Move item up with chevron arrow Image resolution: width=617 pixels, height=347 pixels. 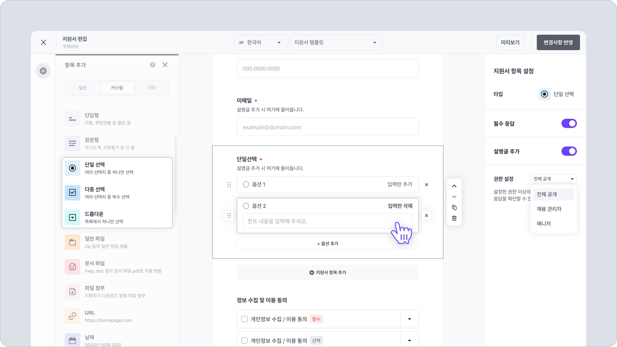(x=454, y=186)
